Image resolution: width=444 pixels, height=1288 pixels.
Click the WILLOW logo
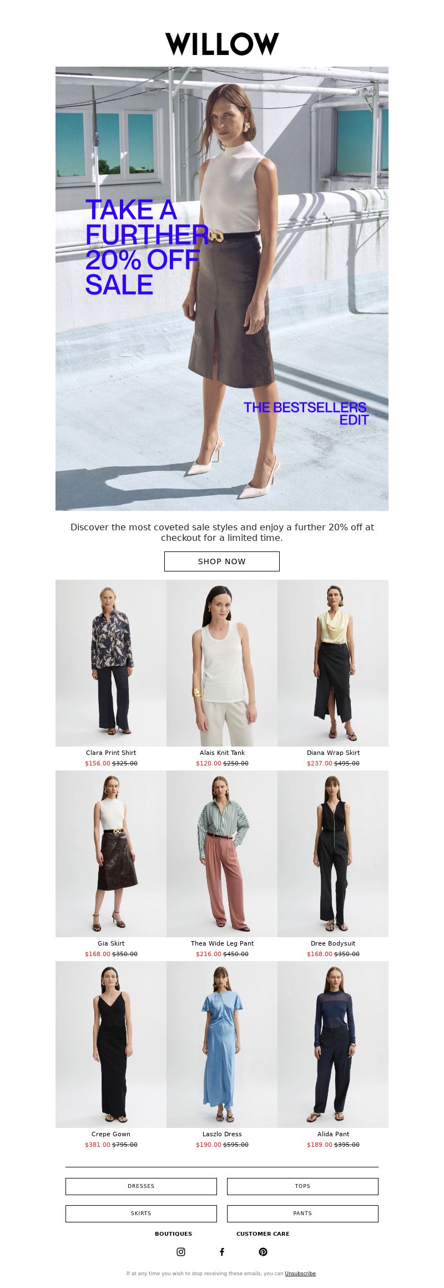click(222, 44)
